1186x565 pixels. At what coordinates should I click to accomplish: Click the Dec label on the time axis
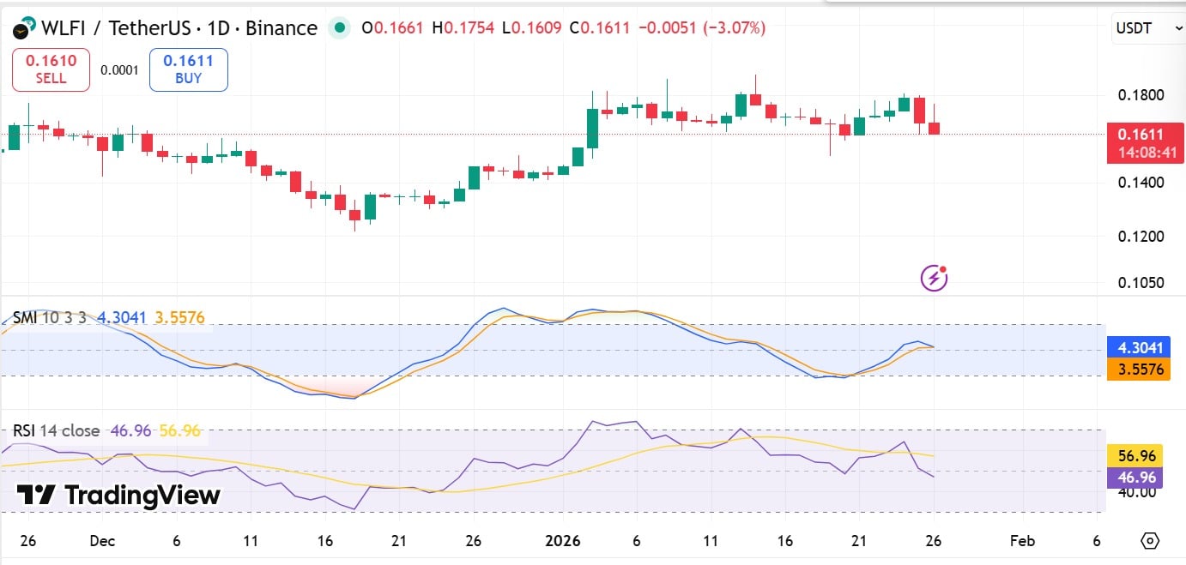point(102,541)
